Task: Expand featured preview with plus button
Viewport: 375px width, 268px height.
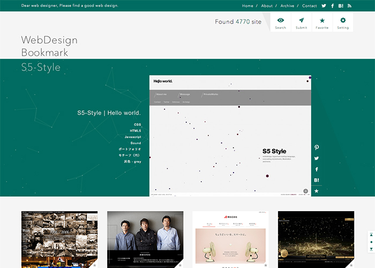Action: 305,191
